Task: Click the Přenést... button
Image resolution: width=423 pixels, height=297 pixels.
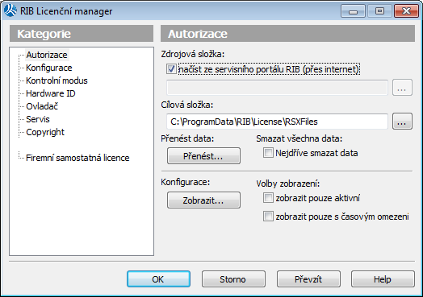Action: [203, 156]
